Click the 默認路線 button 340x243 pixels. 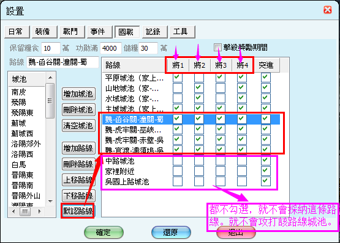click(78, 211)
